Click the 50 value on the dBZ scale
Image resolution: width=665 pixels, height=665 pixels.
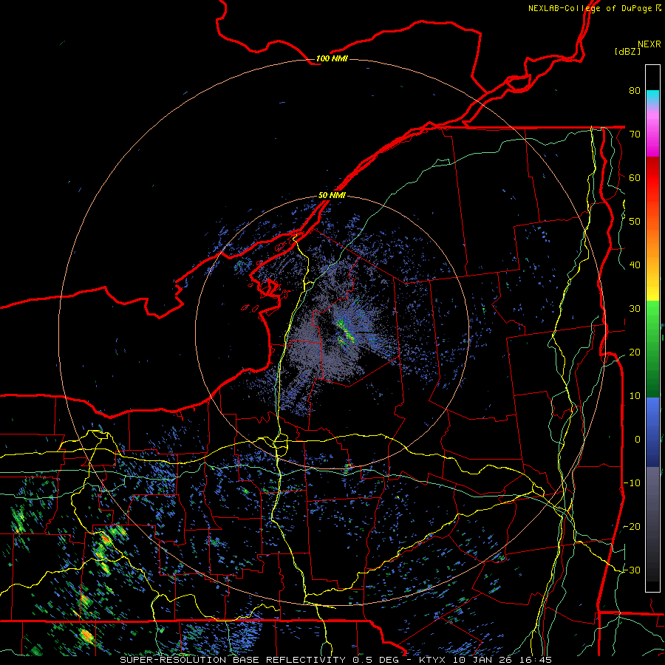[635, 222]
